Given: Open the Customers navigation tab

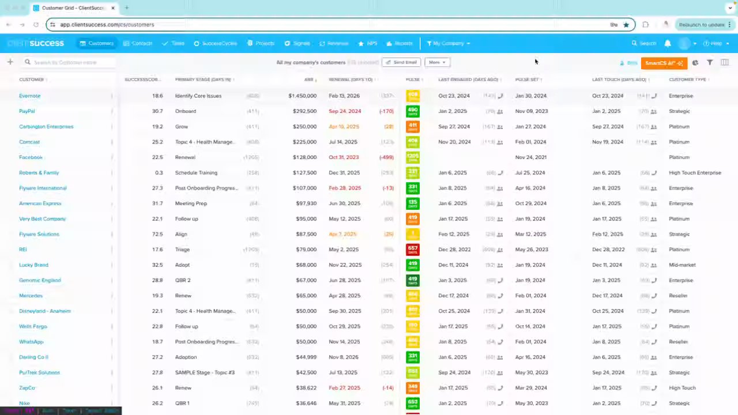Looking at the screenshot, I should (97, 43).
